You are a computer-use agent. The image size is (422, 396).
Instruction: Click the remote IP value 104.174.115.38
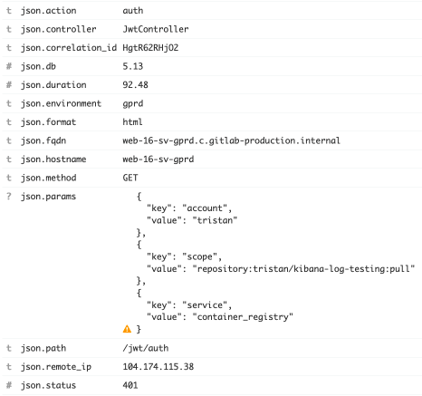pyautogui.click(x=158, y=367)
